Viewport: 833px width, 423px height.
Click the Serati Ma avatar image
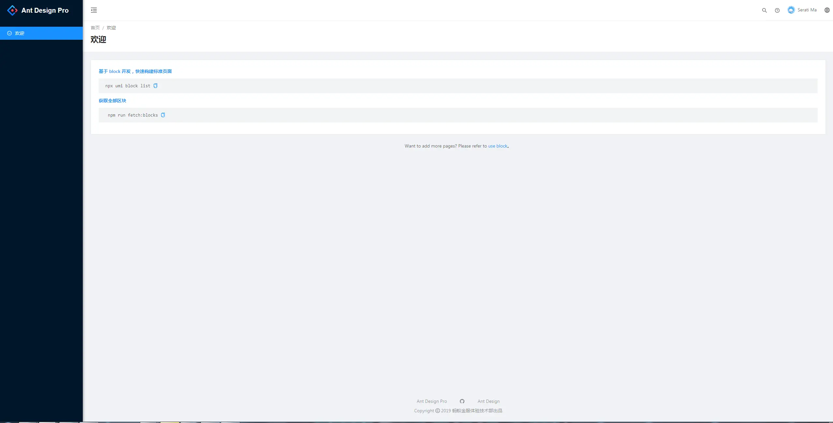click(x=791, y=10)
